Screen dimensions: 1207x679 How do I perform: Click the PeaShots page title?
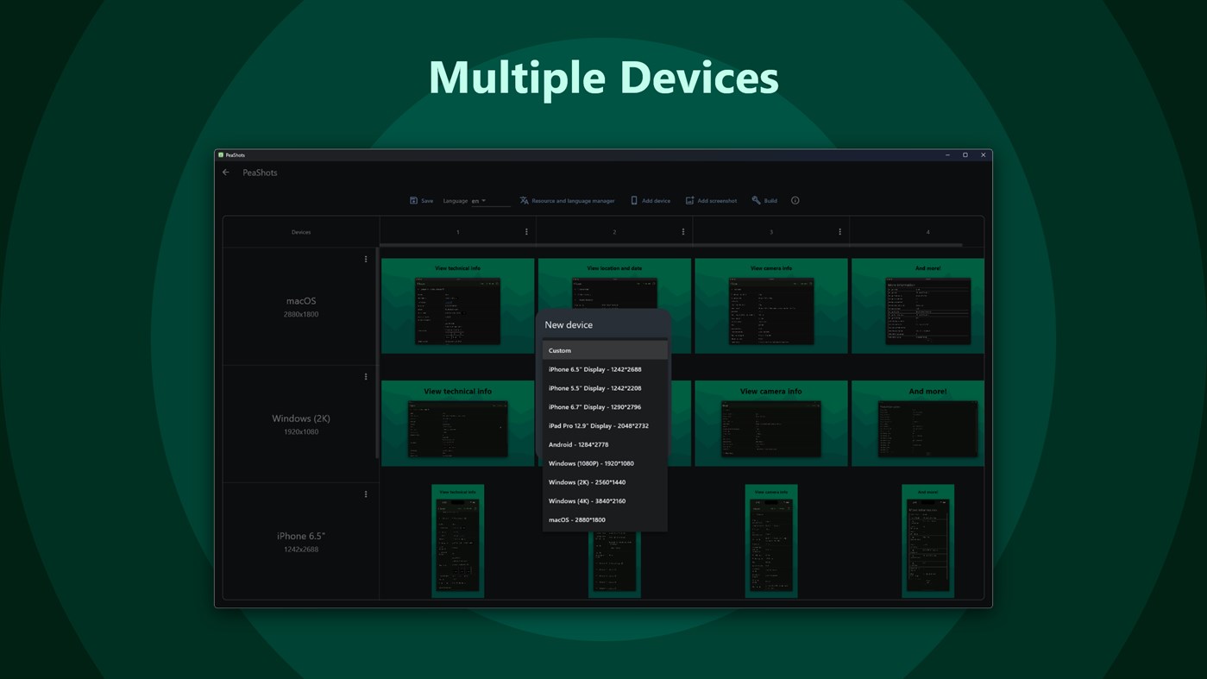(x=260, y=173)
